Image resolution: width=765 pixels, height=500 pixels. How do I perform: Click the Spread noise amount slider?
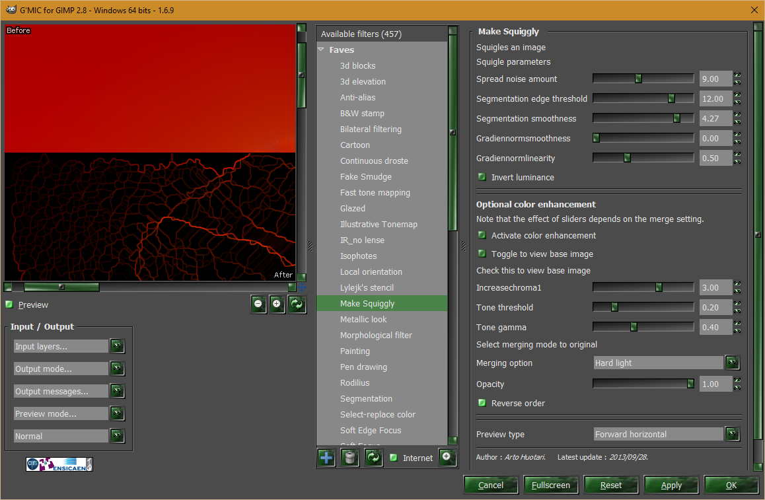(x=643, y=79)
